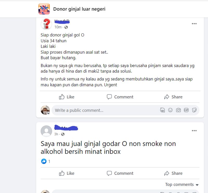Viewport: 208px width, 193px height.
Task: Open the 'Donor ginjal luar negeri' group title
Action: coord(79,9)
